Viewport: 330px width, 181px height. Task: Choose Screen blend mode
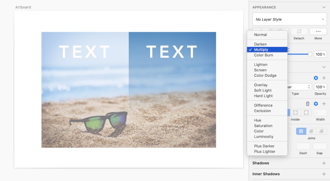[x=267, y=70]
